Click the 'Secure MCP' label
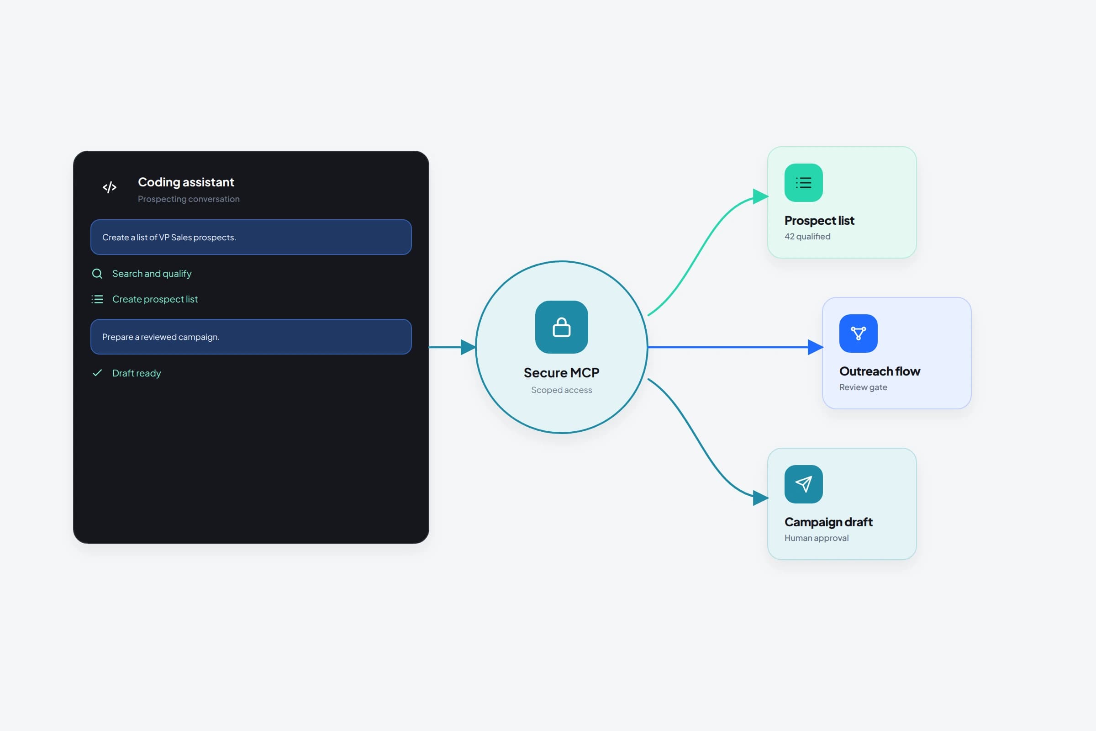The width and height of the screenshot is (1096, 731). (562, 372)
